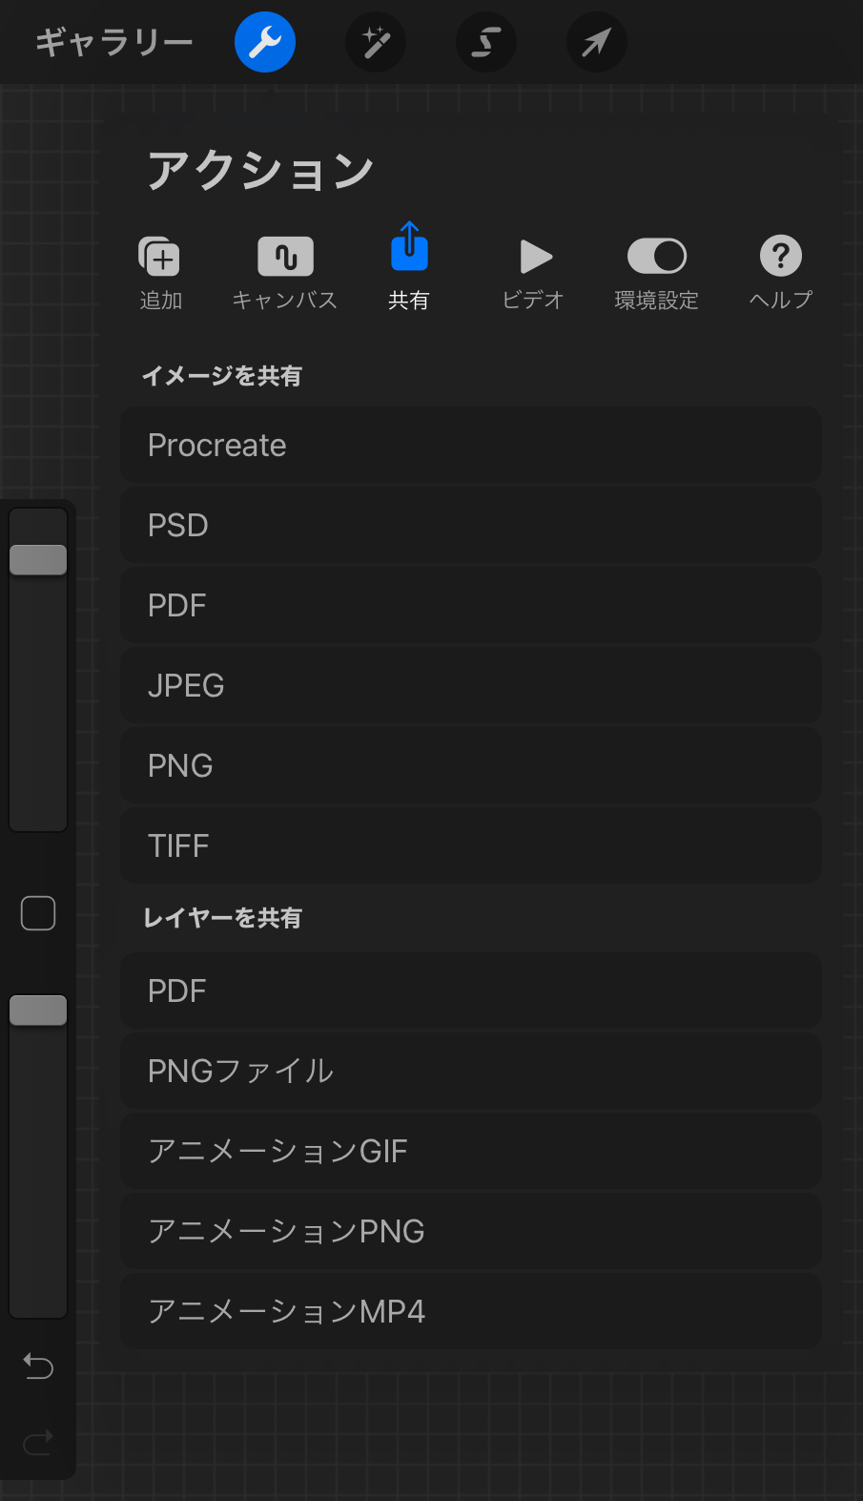Viewport: 863px width, 1501px height.
Task: Open the Adjustments magic wand icon
Action: point(376,42)
